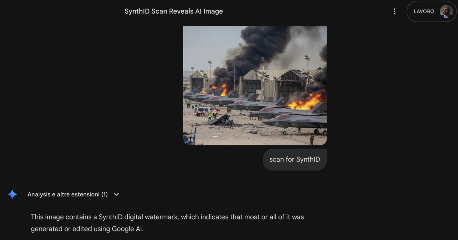Select the scan for SynthID prompt bubble

click(x=294, y=159)
